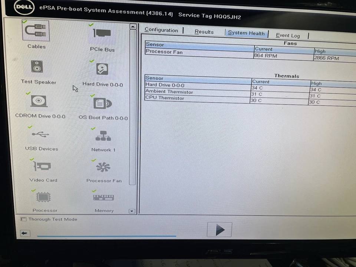Switch to the Results tab
356x267 pixels.
pos(204,32)
